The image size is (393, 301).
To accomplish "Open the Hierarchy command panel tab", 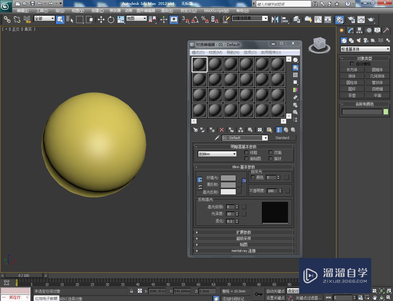I will [360, 30].
